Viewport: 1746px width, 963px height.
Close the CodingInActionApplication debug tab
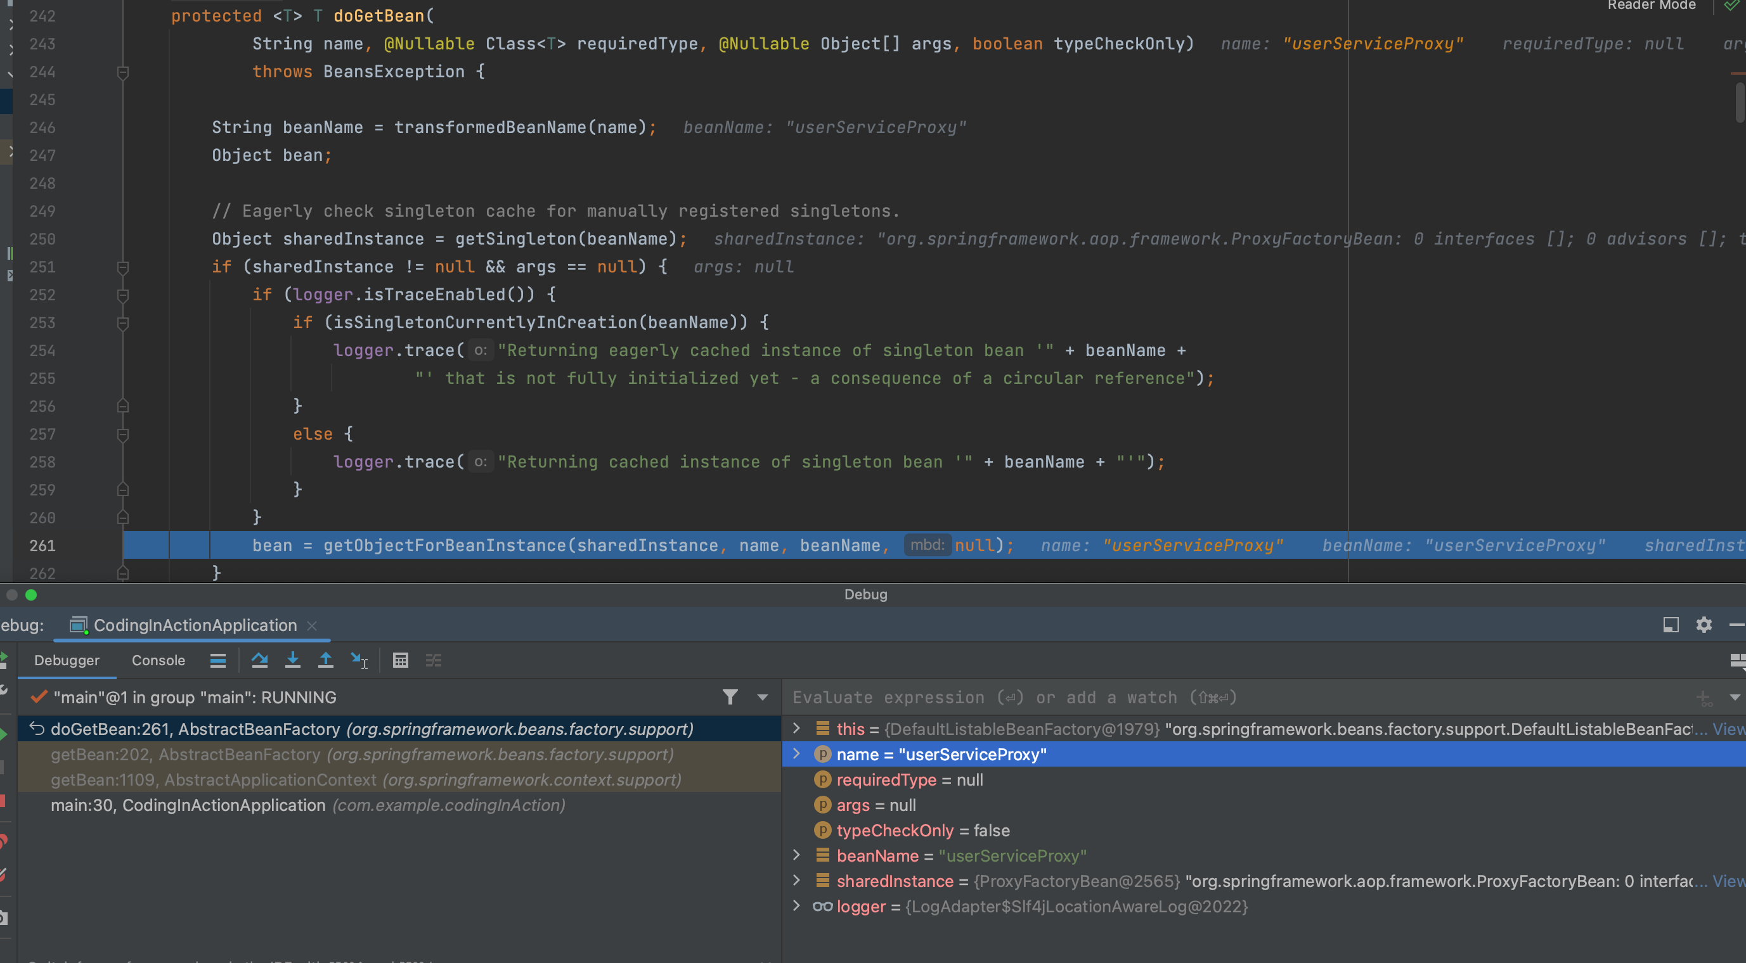click(312, 625)
